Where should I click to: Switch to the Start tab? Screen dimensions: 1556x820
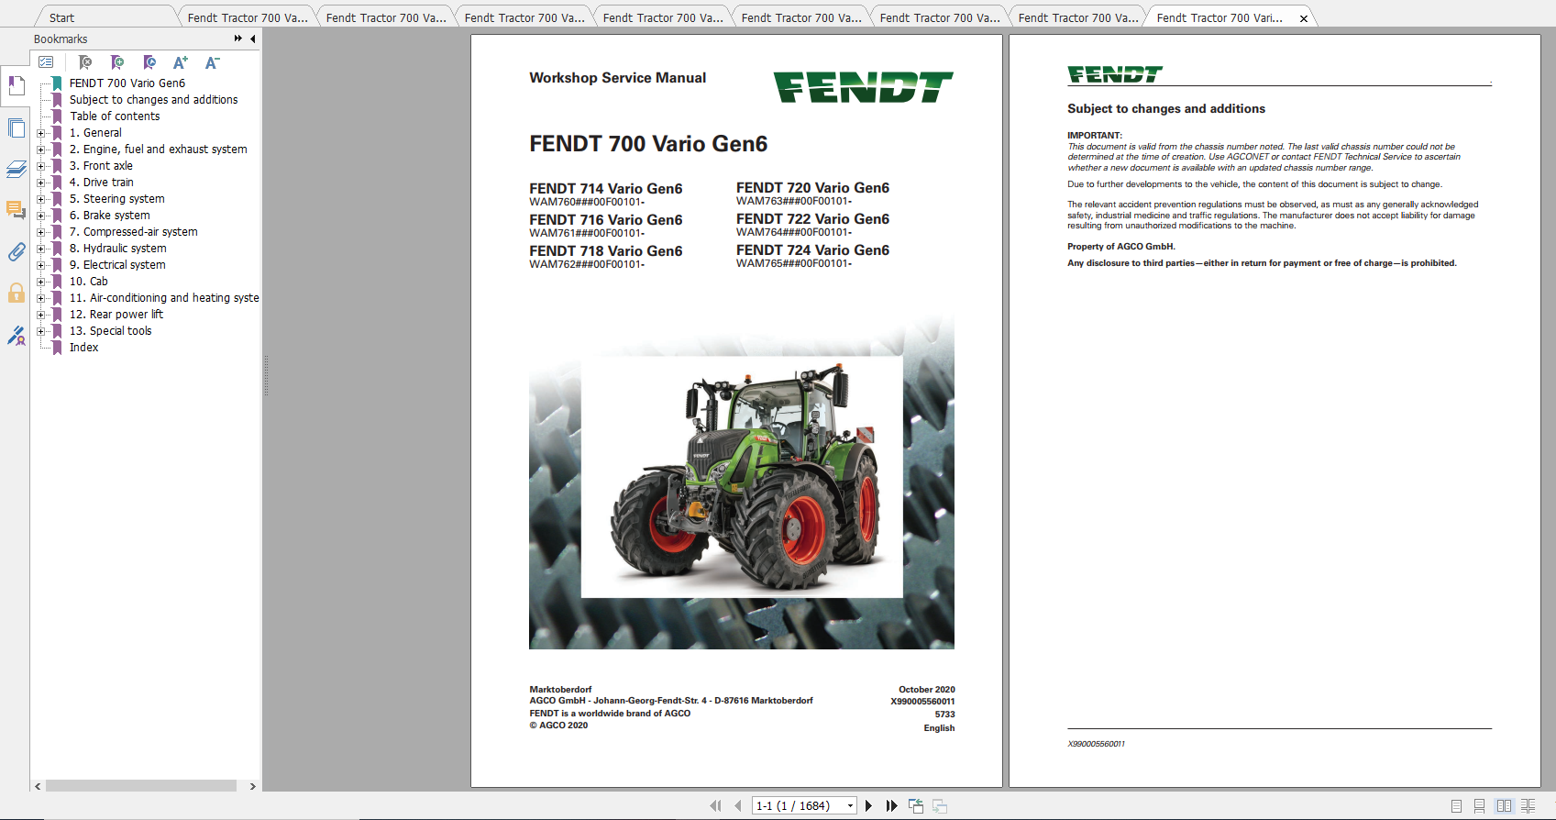click(x=62, y=17)
